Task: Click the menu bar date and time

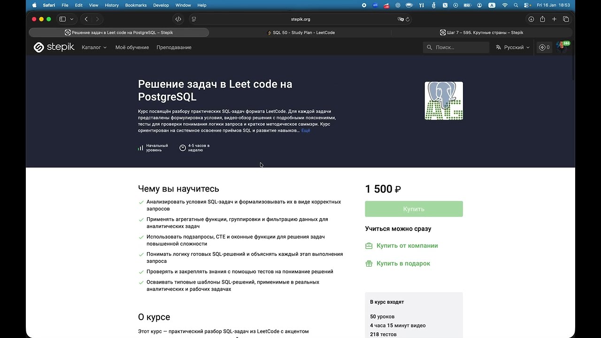Action: 553,5
